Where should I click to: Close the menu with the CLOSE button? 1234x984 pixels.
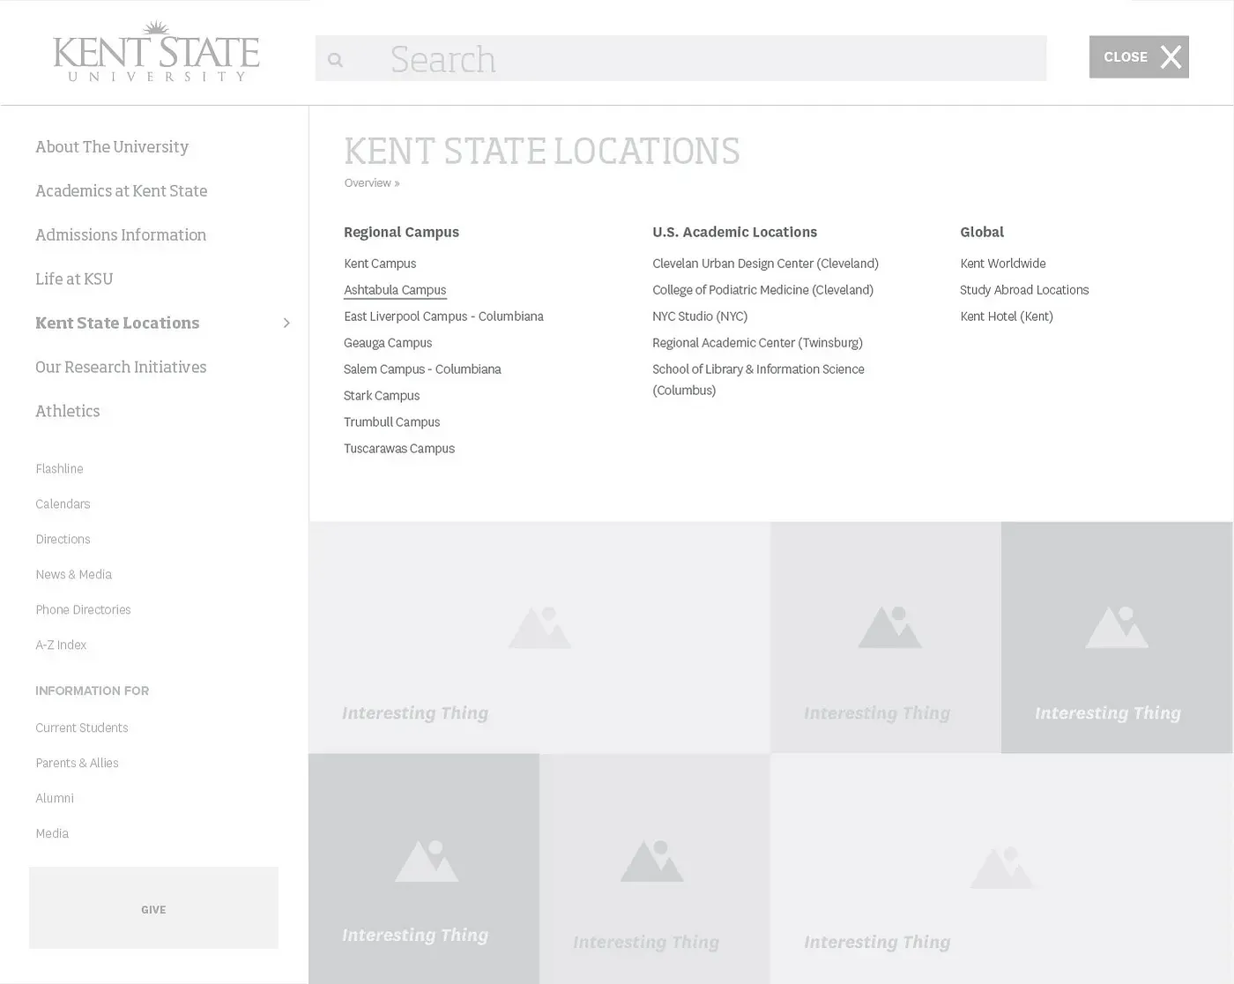point(1139,56)
